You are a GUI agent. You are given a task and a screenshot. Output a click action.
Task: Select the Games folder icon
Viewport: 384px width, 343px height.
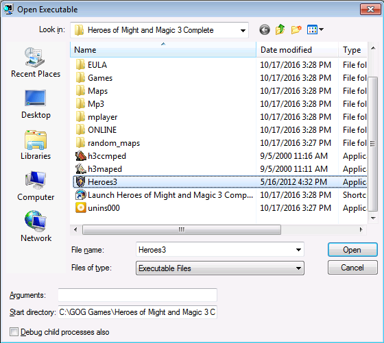pyautogui.click(x=80, y=78)
